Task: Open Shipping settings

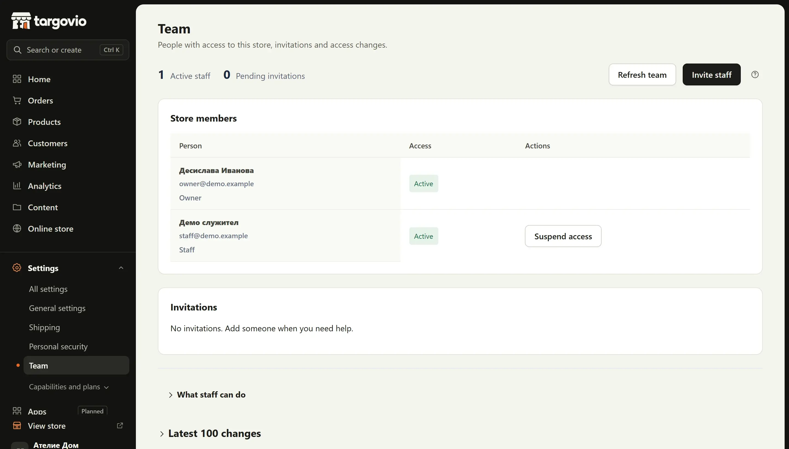Action: pyautogui.click(x=44, y=327)
